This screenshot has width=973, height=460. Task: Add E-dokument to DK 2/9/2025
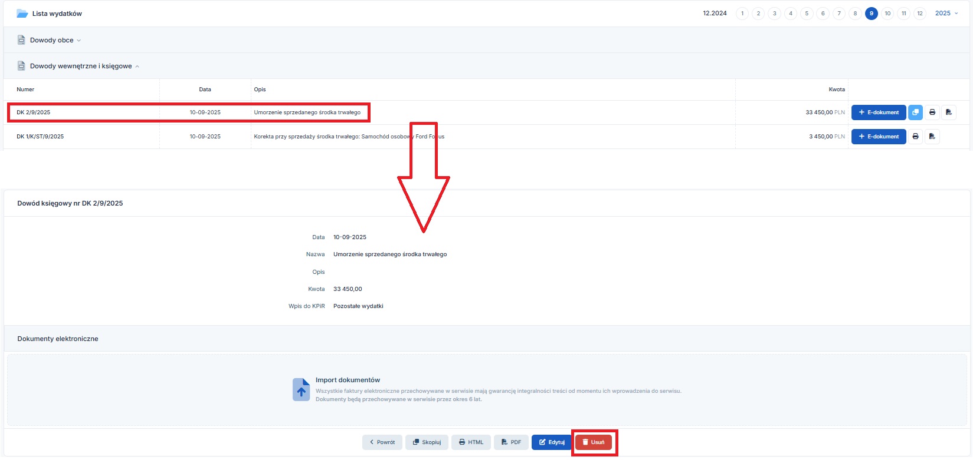(x=878, y=112)
